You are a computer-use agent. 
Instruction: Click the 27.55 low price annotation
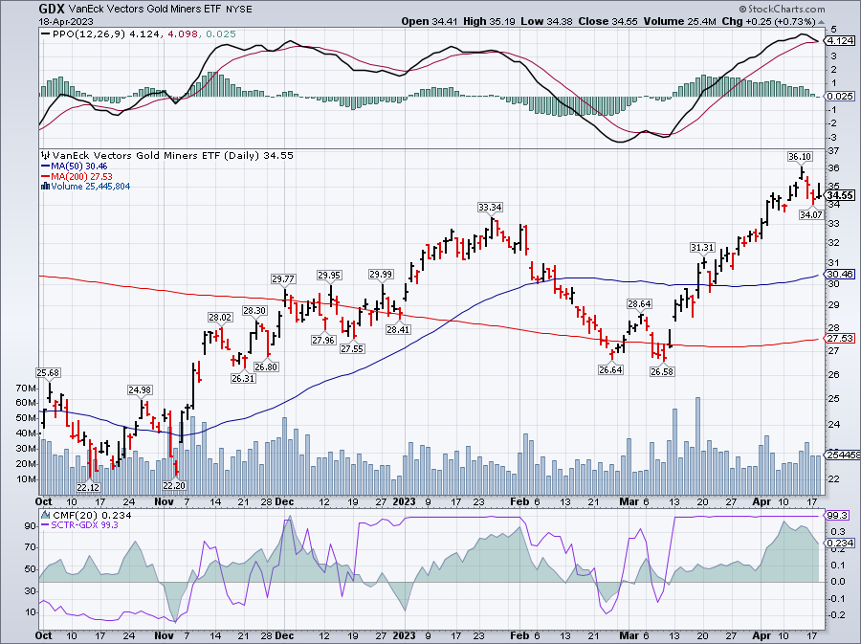tap(352, 348)
